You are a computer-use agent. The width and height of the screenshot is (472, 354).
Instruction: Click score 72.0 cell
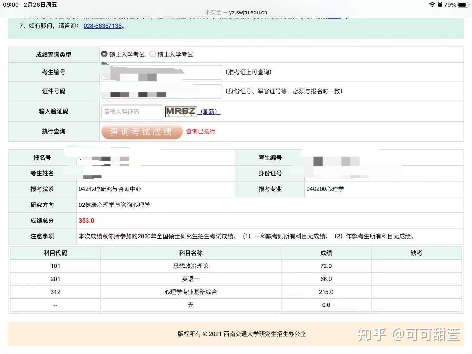[x=326, y=266]
